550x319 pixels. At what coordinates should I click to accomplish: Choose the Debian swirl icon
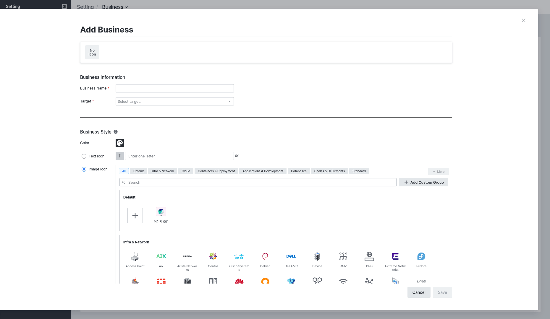pos(265,256)
